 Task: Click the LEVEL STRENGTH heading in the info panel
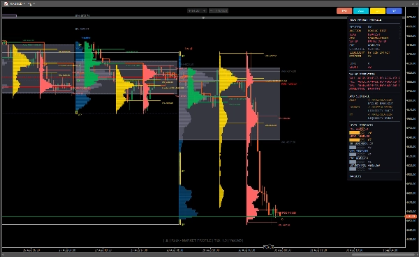tap(361, 125)
